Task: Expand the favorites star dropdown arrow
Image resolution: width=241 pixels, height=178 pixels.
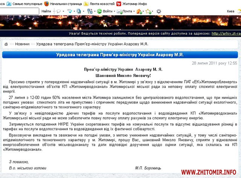Action: (x=153, y=12)
